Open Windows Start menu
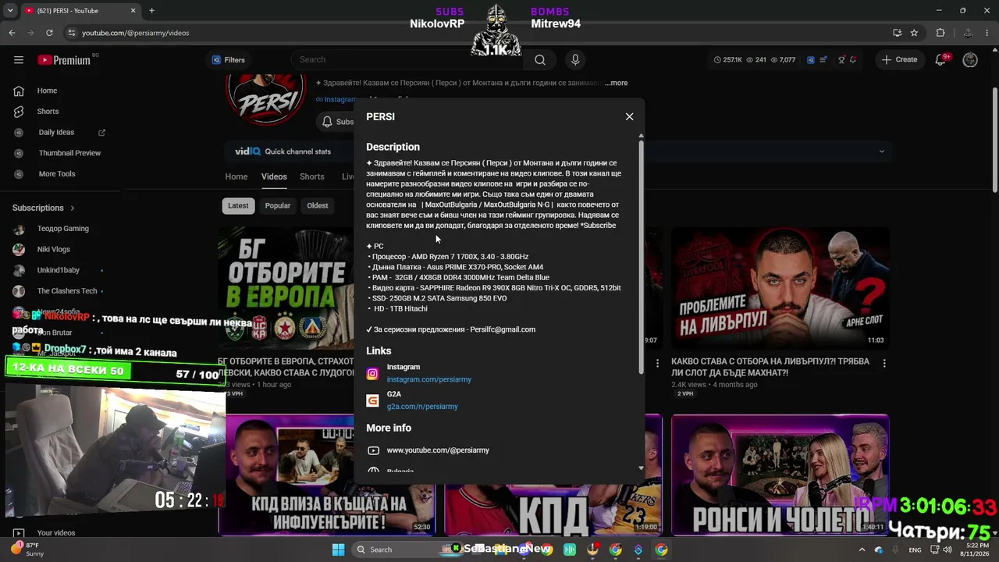 pyautogui.click(x=338, y=550)
